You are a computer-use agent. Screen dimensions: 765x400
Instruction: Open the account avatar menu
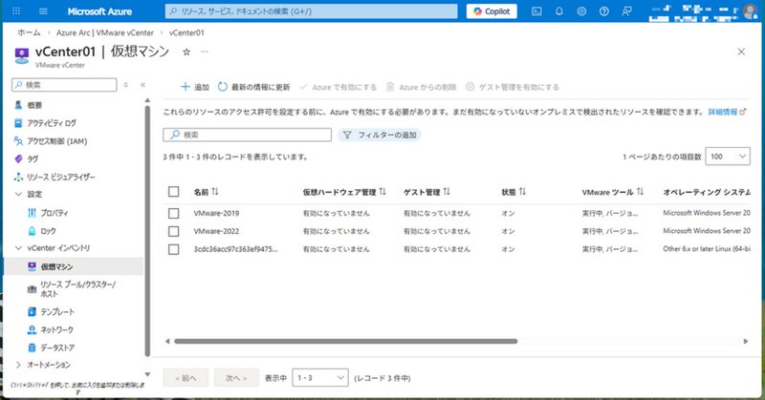pyautogui.click(x=750, y=11)
